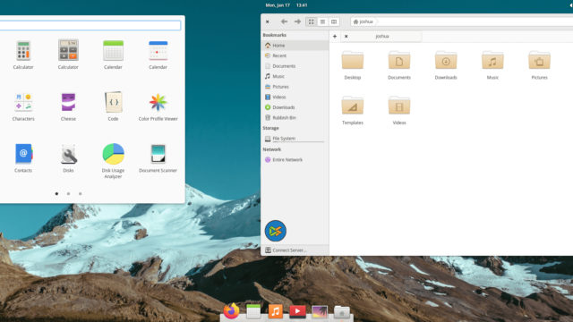573x322 pixels.
Task: Open the Cheese app
Action: click(68, 106)
